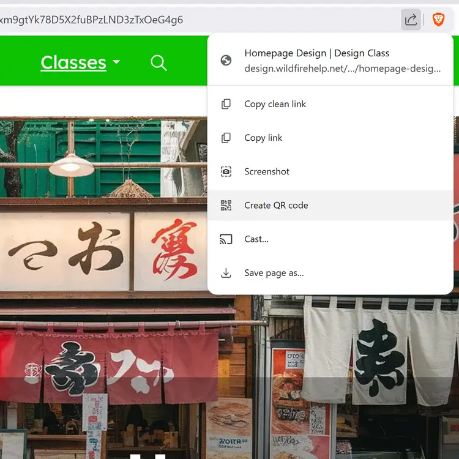
Task: Select Copy clean link menu entry
Action: 330,104
